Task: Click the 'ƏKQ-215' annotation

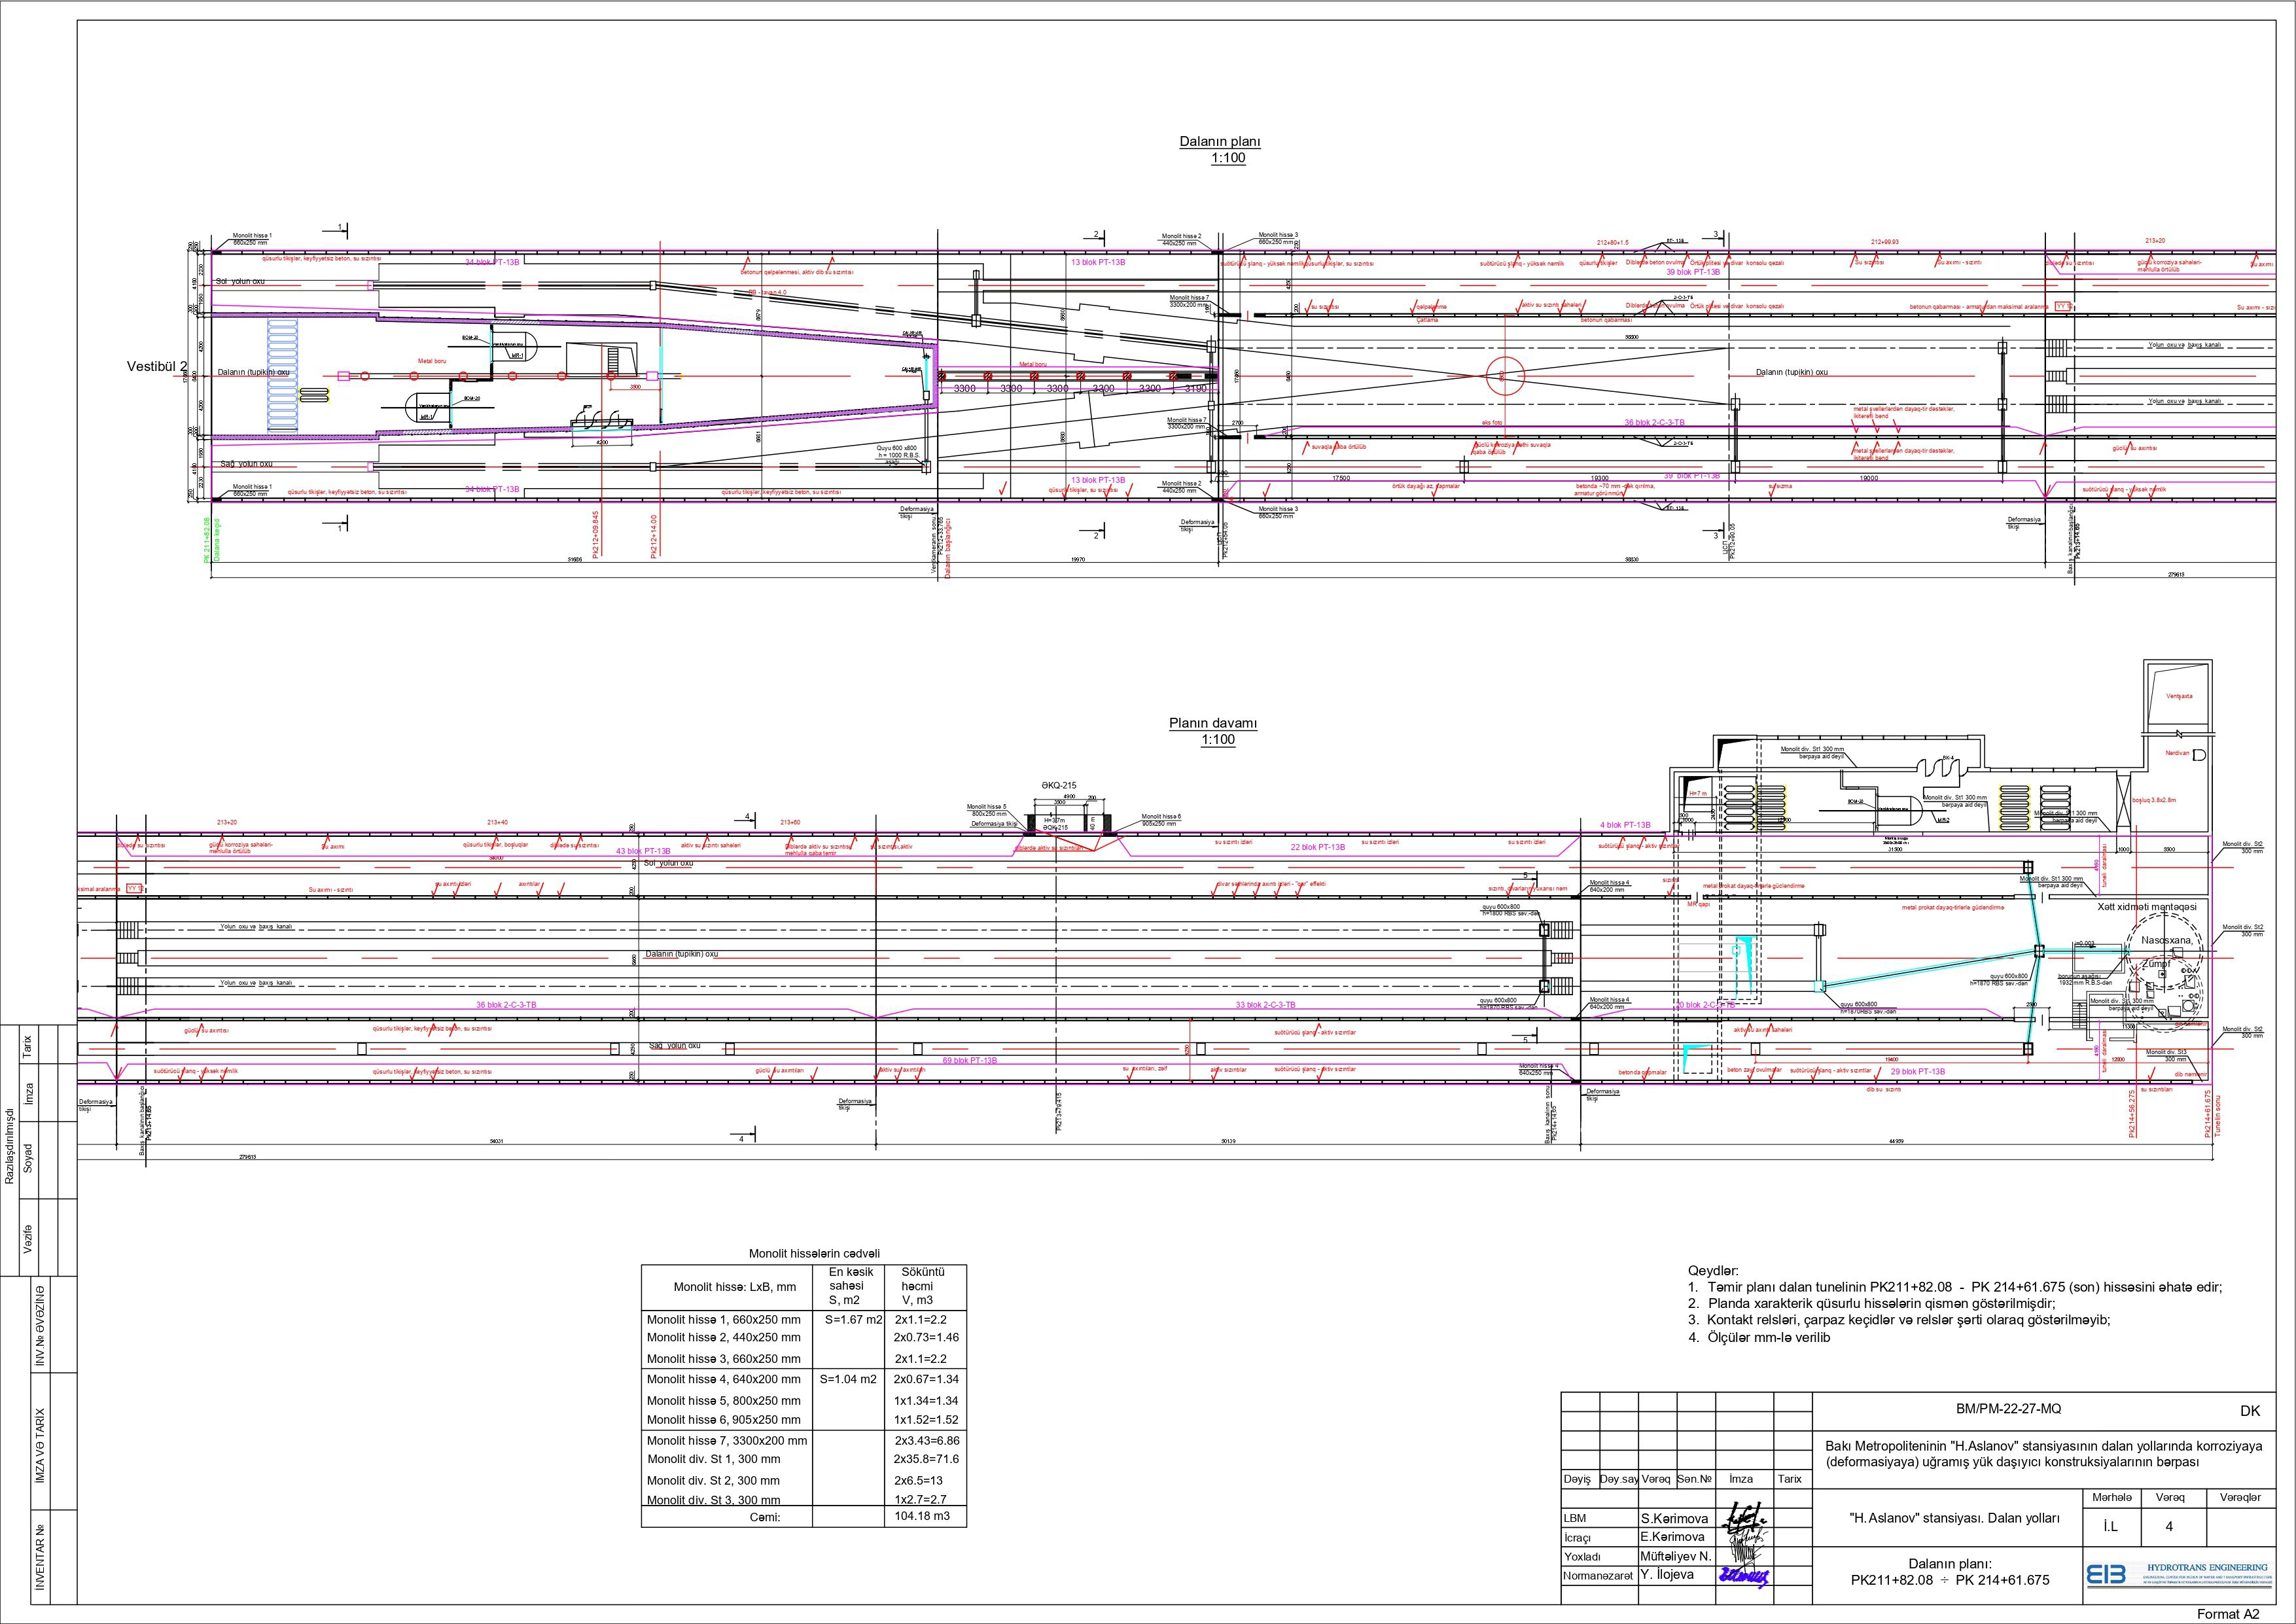Action: [1059, 786]
